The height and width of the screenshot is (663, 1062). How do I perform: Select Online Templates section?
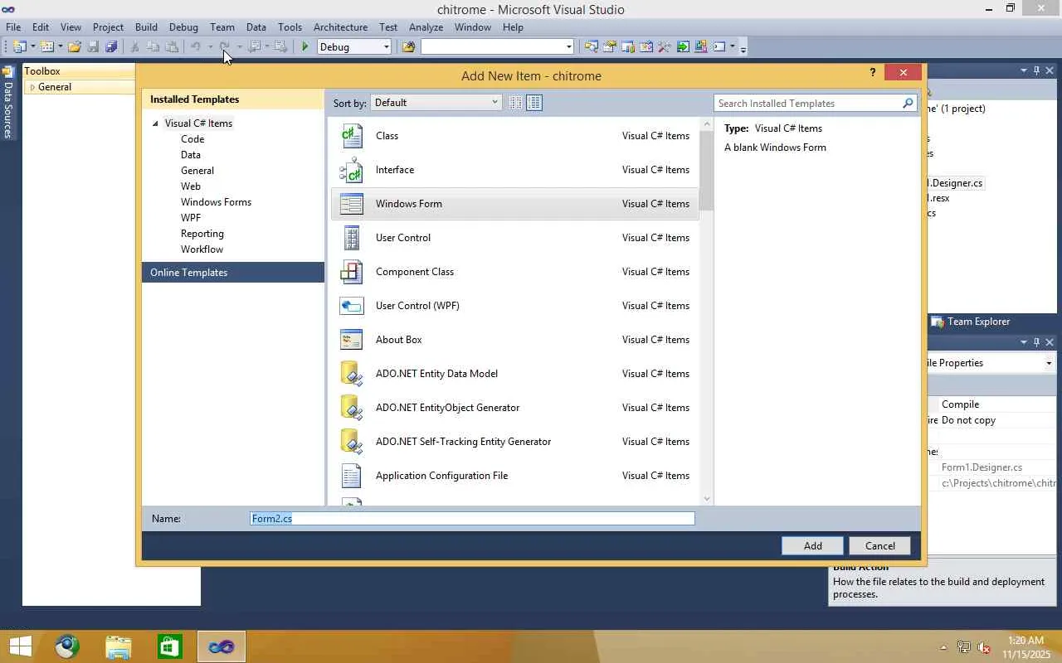(x=233, y=273)
